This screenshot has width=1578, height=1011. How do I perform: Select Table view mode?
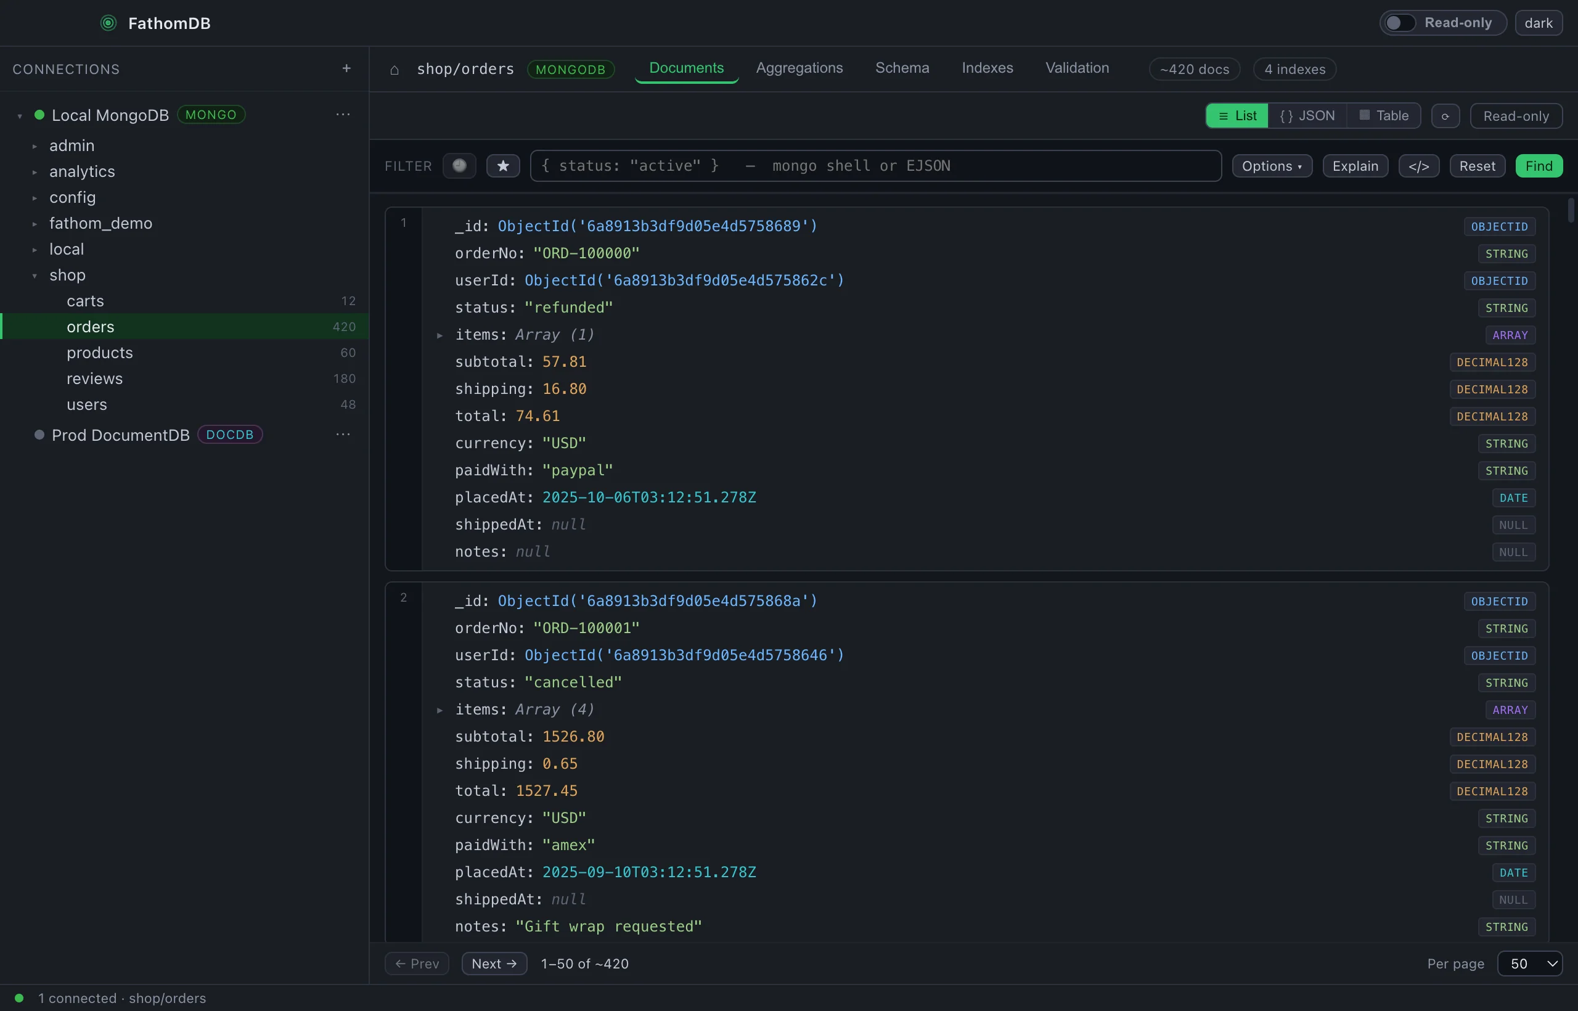coord(1384,115)
